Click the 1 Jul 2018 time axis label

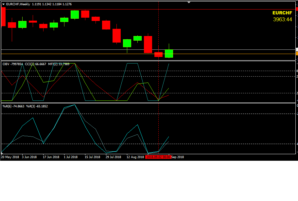coord(71,157)
